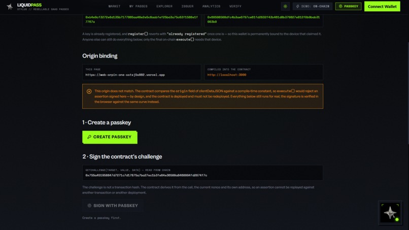The width and height of the screenshot is (409, 230).
Task: Select the green key hash starting 0xb4e0cf
Action: pos(142,19)
